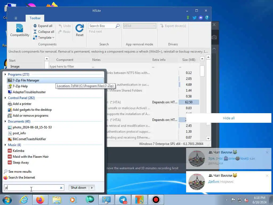Open post_info document result
Screen dimensions: 273x205
(17, 133)
